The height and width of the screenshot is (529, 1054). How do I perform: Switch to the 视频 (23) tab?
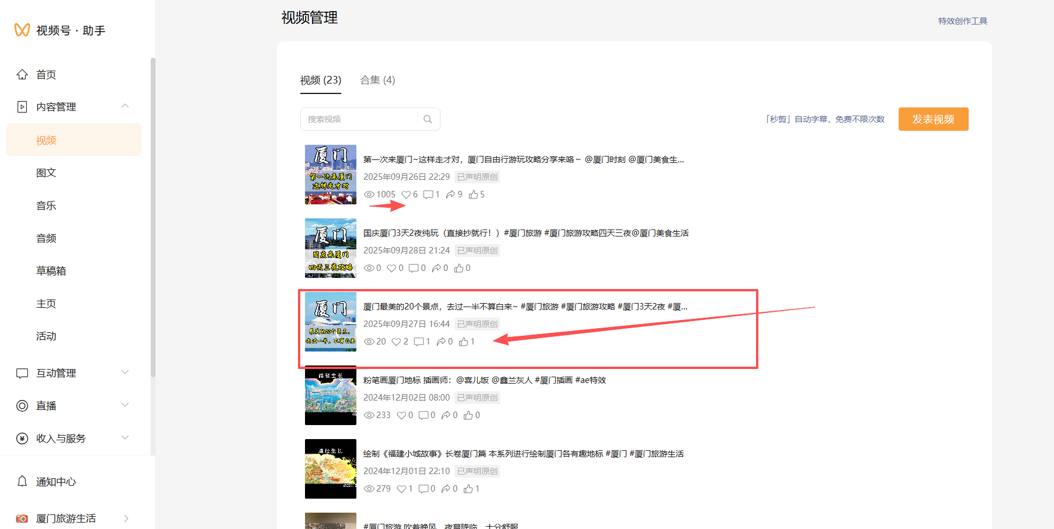click(x=321, y=80)
